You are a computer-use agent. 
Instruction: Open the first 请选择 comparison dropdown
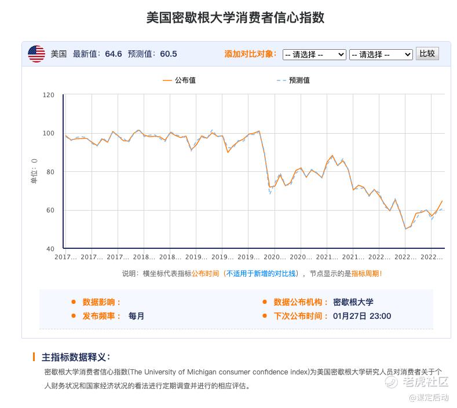pyautogui.click(x=314, y=54)
